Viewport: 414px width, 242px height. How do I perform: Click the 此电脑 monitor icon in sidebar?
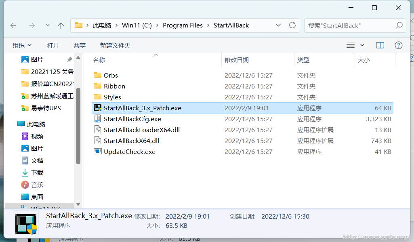click(21, 124)
